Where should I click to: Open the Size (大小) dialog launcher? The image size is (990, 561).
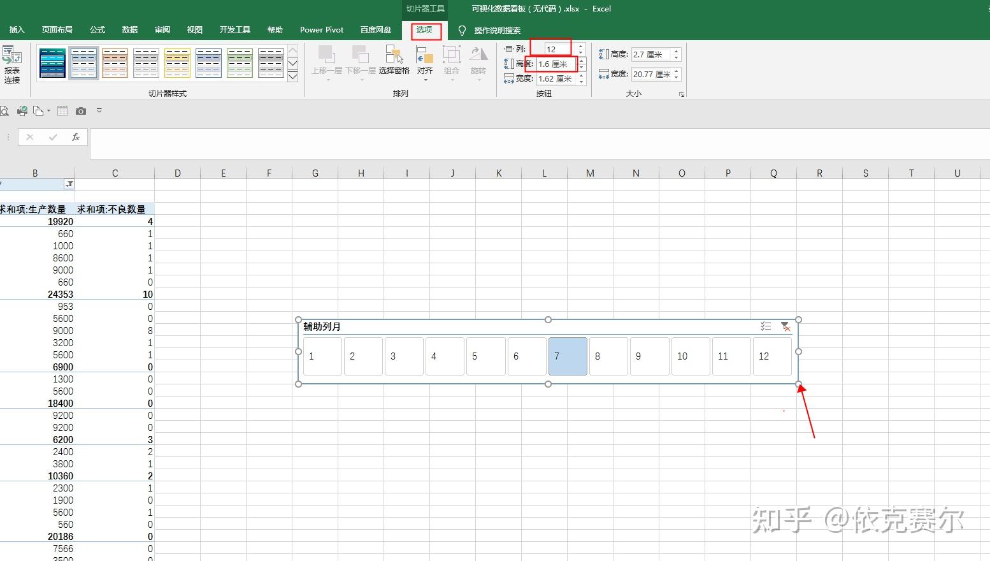pos(681,94)
